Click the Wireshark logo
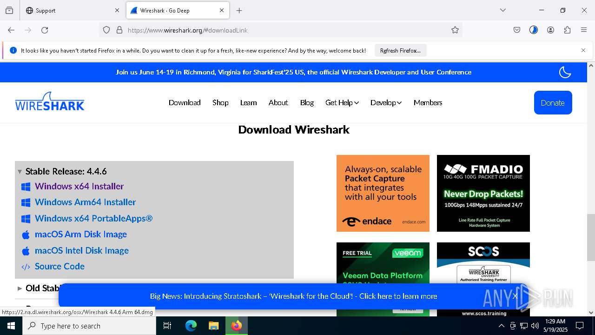 pyautogui.click(x=50, y=102)
